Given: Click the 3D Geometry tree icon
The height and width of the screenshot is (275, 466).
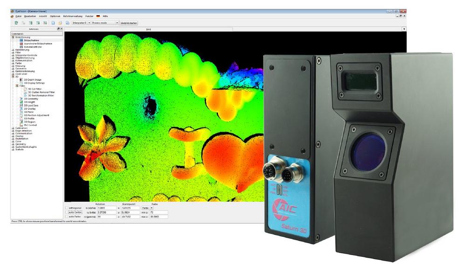Looking at the screenshot, I should point(21,99).
